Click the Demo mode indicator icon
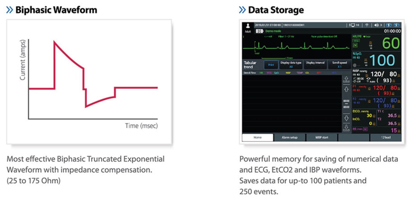Screen dimensions: 419x203 tap(259, 31)
